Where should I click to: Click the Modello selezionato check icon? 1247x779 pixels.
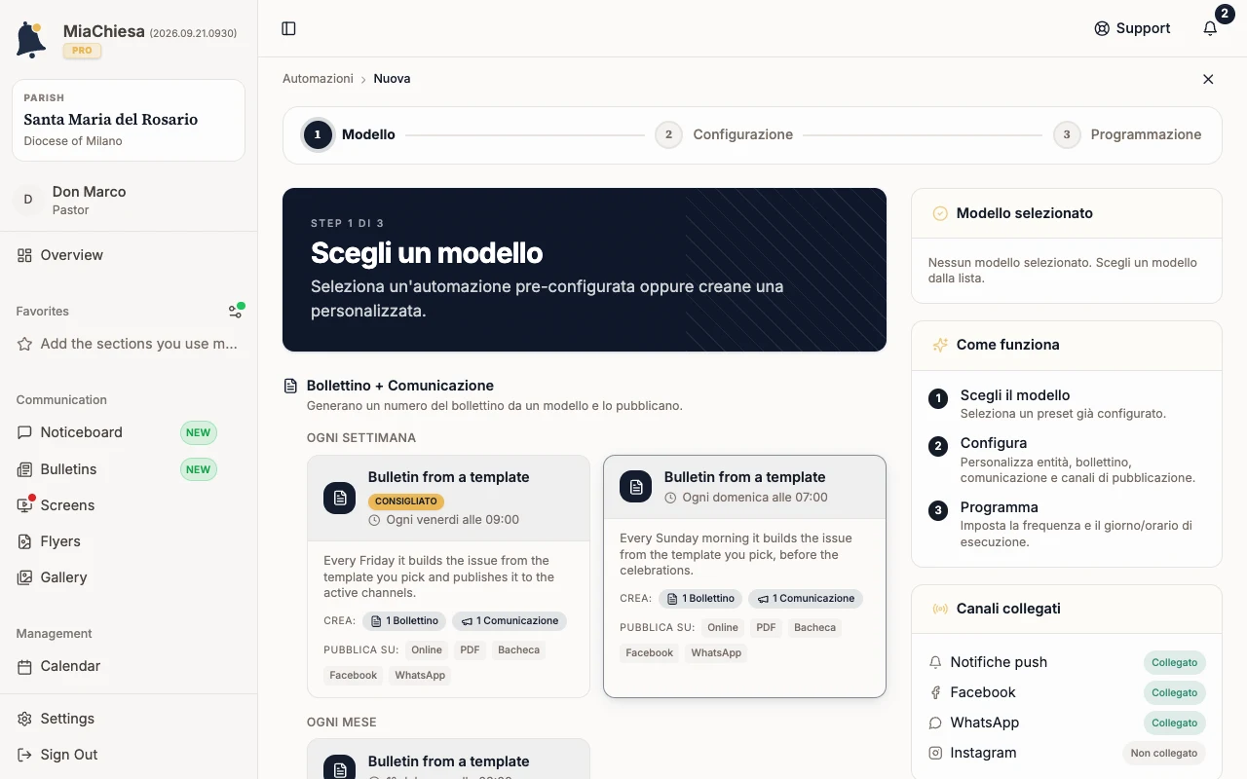coord(940,213)
